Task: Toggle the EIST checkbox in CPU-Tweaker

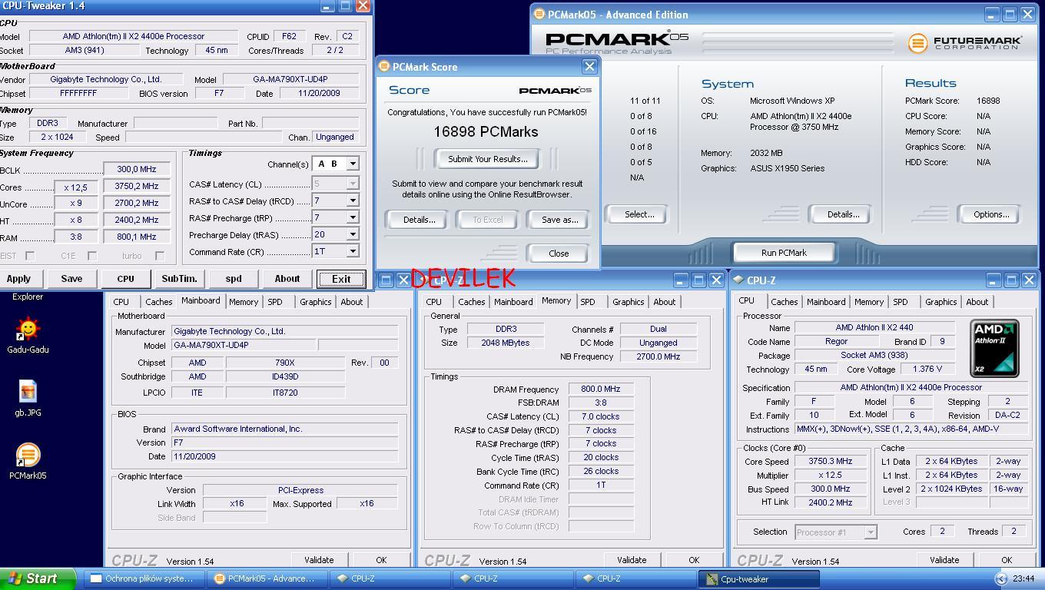Action: 30,256
